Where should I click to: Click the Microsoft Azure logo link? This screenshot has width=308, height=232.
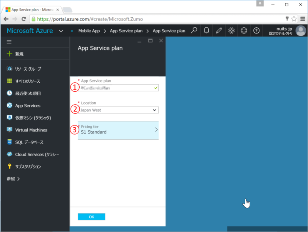[x=30, y=31]
